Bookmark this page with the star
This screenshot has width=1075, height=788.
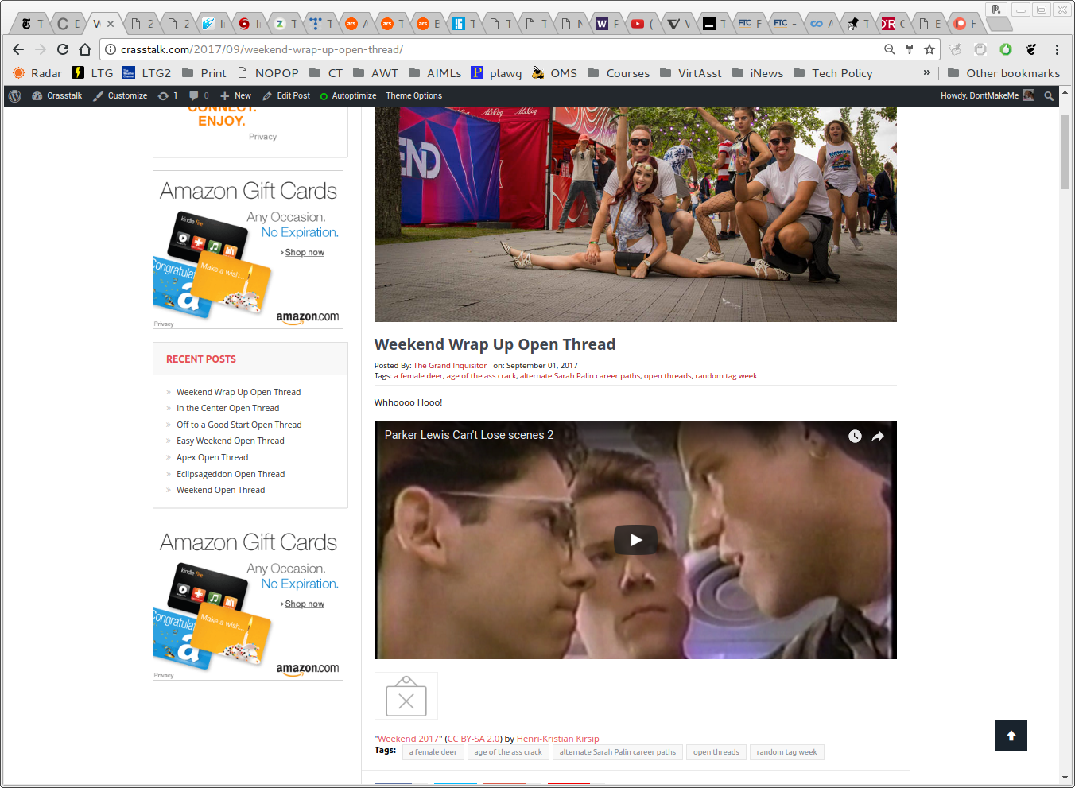coord(929,49)
